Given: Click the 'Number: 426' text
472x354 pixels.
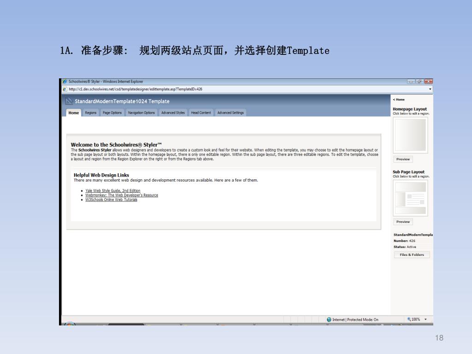Looking at the screenshot, I should click(x=404, y=241).
